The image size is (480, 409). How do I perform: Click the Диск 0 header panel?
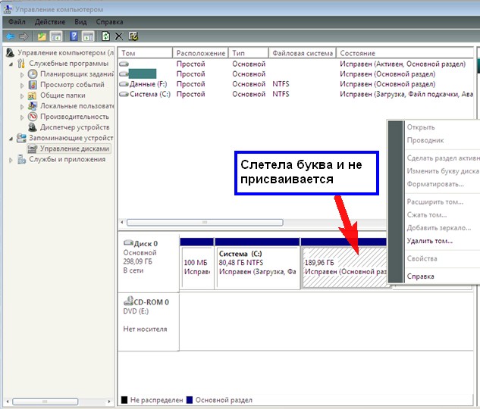pyautogui.click(x=149, y=263)
